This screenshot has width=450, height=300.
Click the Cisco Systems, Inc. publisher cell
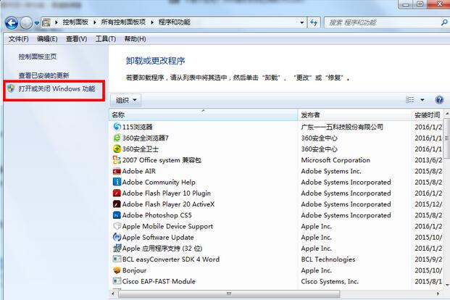click(330, 281)
